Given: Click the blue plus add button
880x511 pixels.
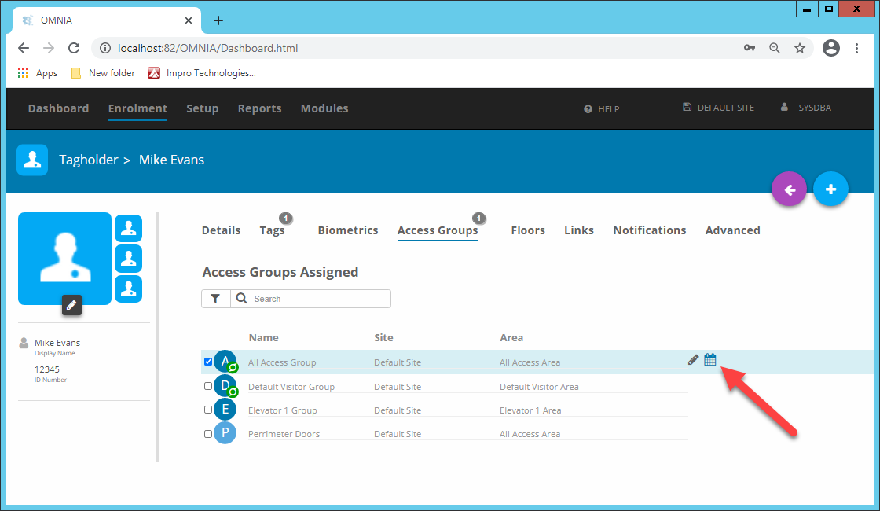Looking at the screenshot, I should pyautogui.click(x=830, y=189).
